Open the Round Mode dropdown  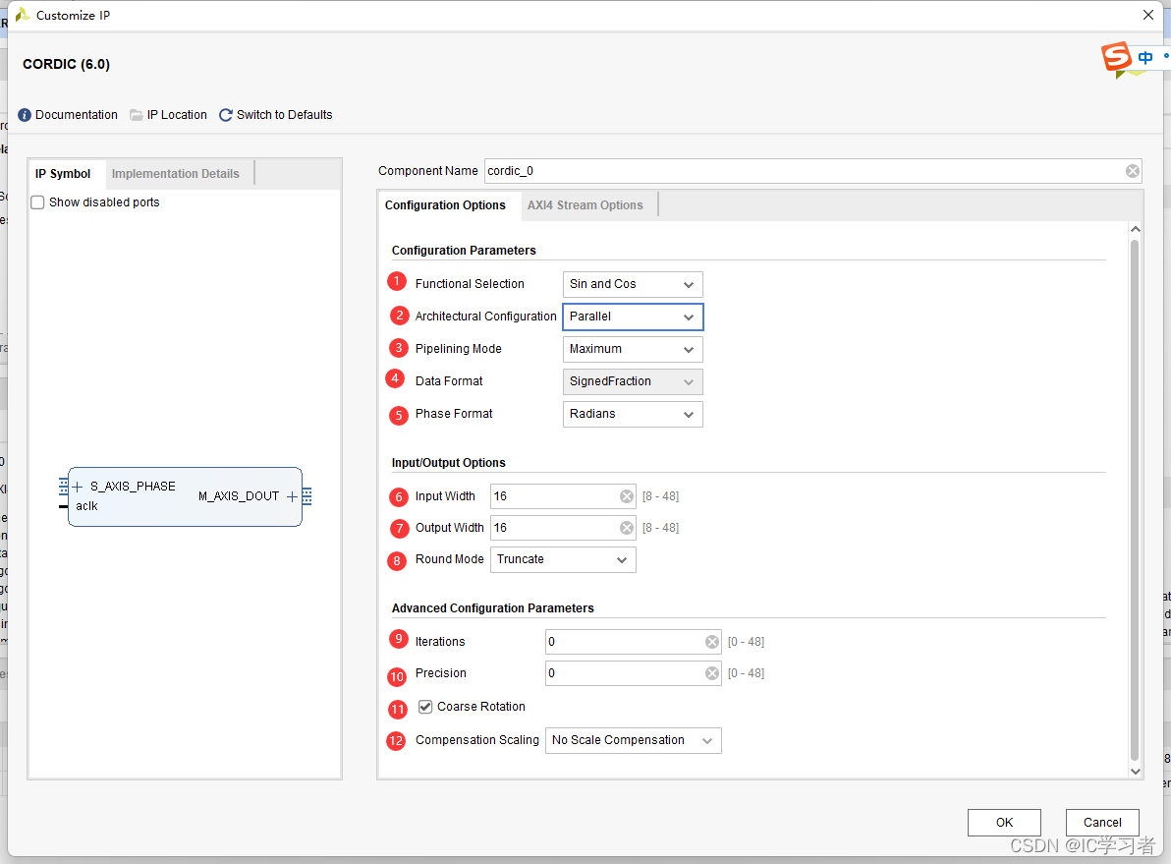click(x=563, y=560)
